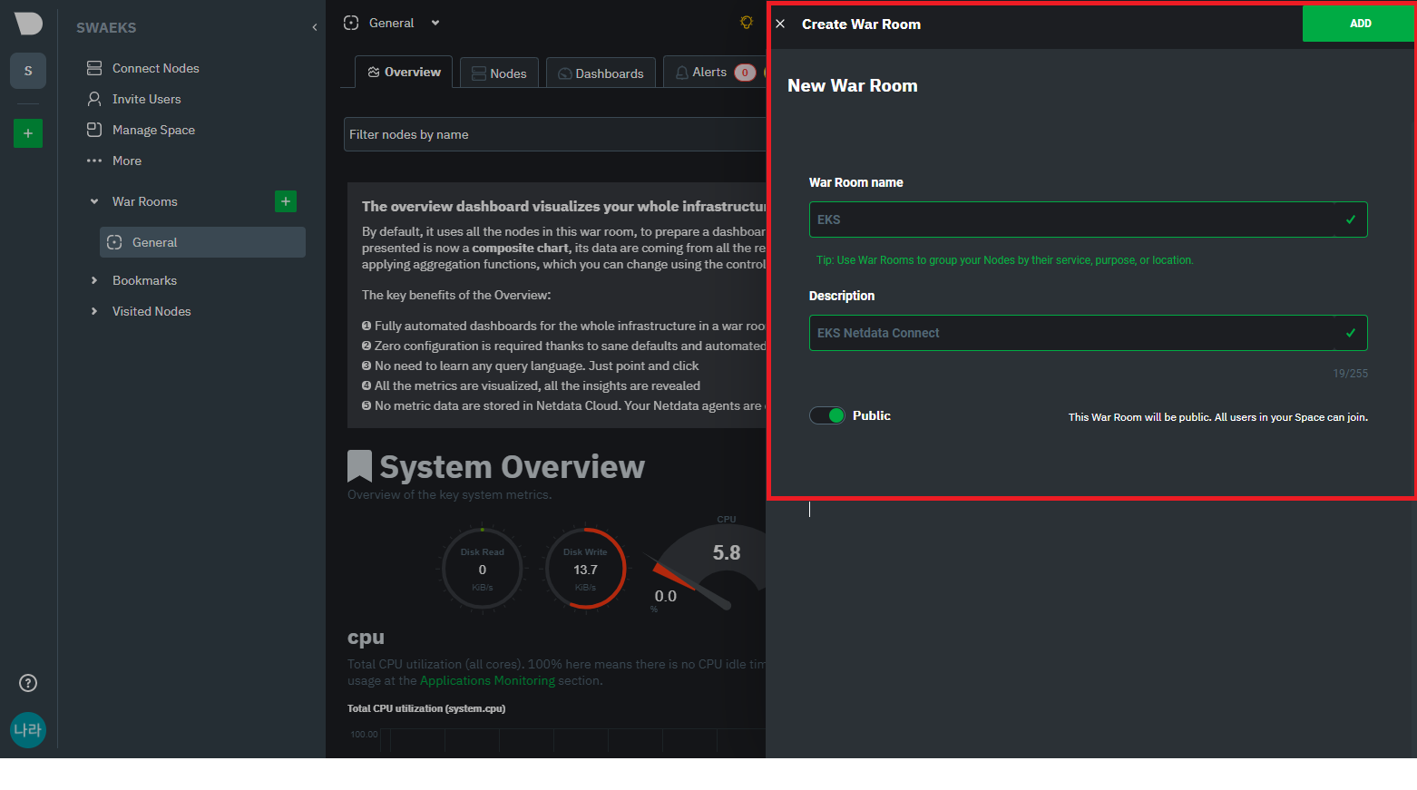Open the More menu
The width and height of the screenshot is (1417, 790).
[x=114, y=161]
